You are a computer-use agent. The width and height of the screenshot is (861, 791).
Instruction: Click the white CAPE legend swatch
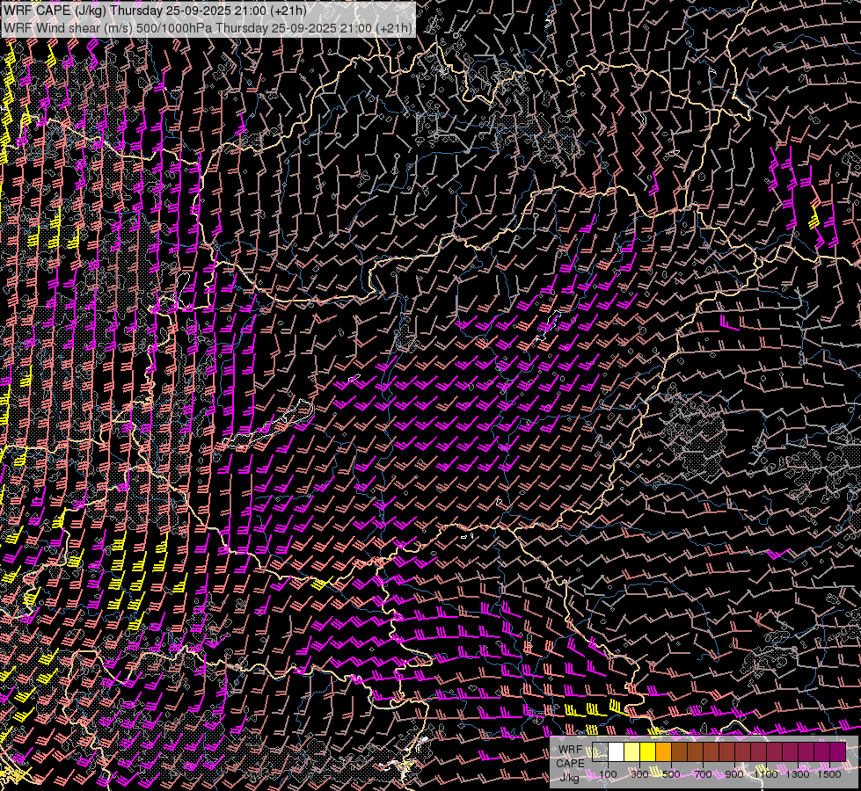pyautogui.click(x=616, y=751)
